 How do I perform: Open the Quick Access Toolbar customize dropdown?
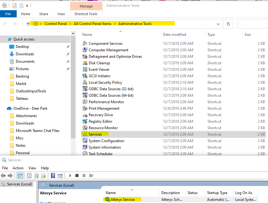(27, 6)
